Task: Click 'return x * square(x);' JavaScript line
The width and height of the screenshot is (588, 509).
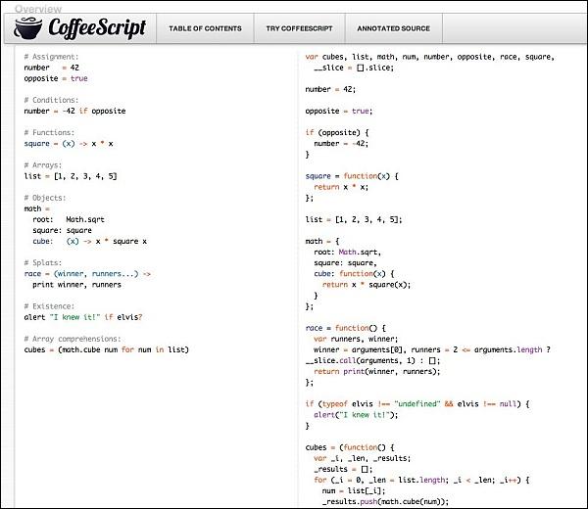Action: [367, 285]
